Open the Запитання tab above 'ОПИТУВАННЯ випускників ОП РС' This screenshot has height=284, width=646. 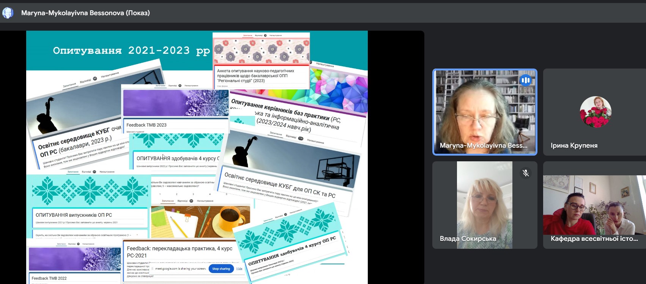[x=73, y=172]
